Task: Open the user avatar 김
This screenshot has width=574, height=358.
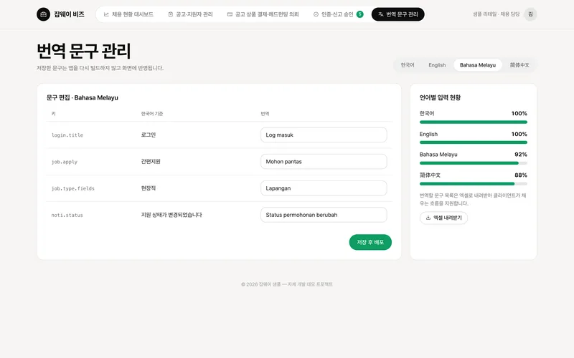Action: click(x=530, y=14)
